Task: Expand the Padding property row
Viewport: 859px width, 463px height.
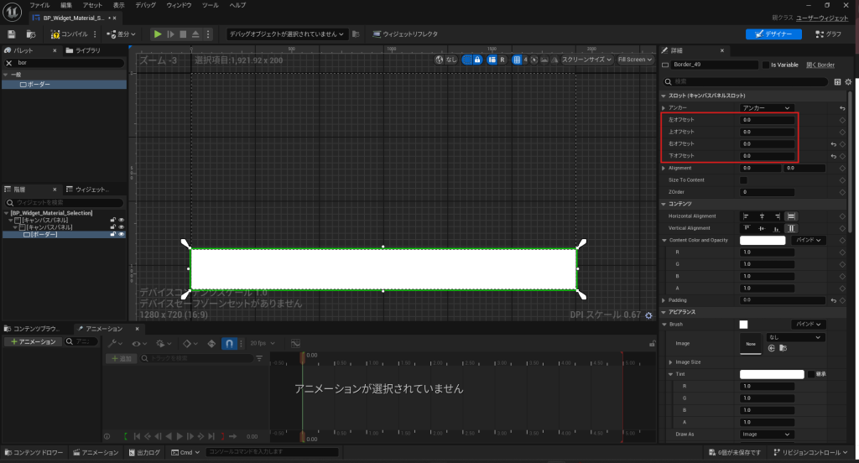Action: [x=664, y=300]
